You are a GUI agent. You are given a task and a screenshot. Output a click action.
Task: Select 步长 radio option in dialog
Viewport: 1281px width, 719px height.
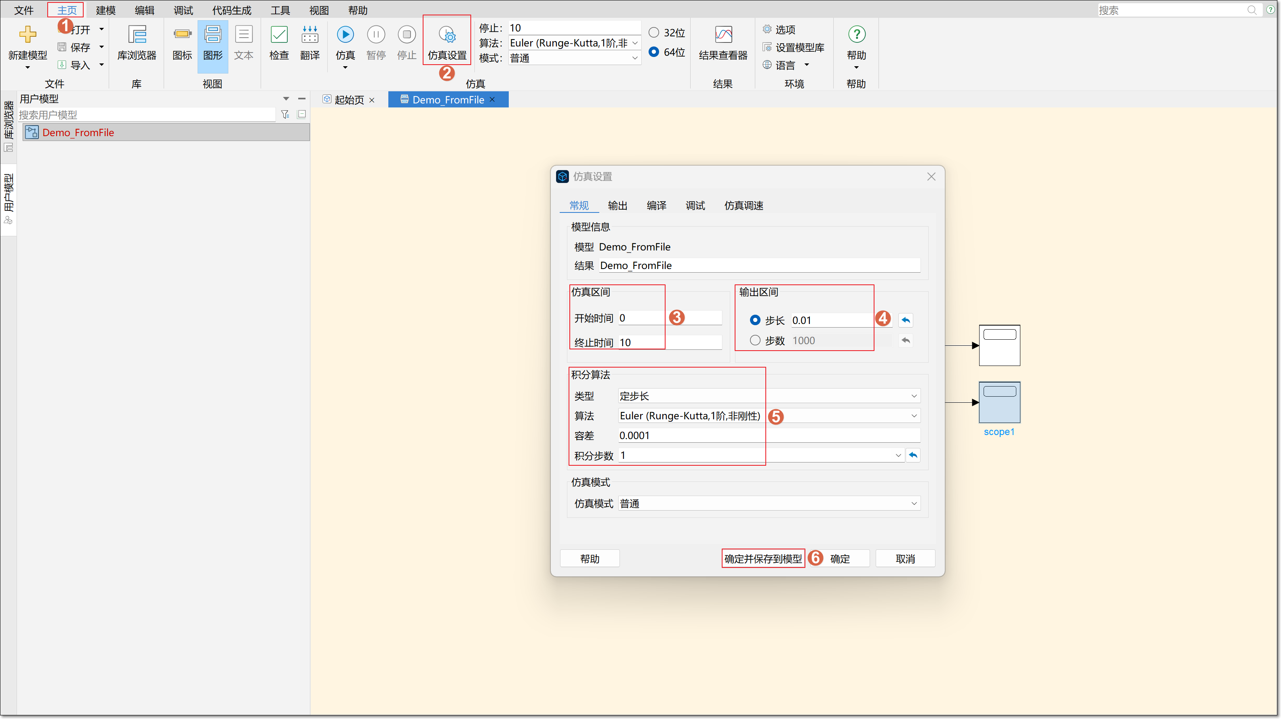tap(755, 320)
